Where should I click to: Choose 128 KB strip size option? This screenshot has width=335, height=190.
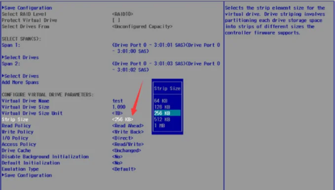click(162, 107)
